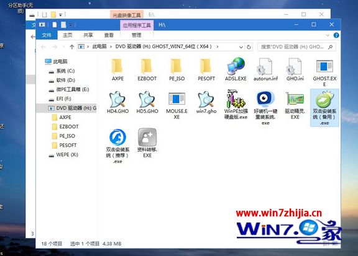Select the autorun.inf file
This screenshot has height=256, width=358.
[x=265, y=69]
